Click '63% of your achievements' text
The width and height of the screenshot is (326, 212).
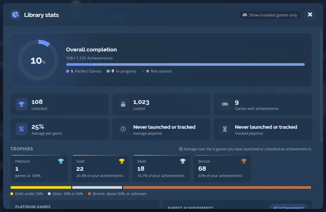click(x=220, y=176)
